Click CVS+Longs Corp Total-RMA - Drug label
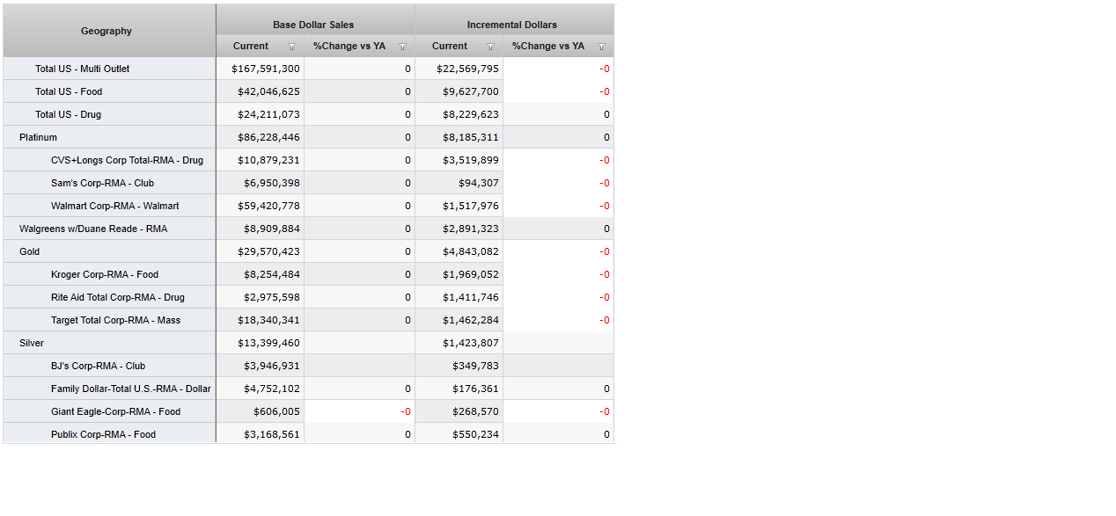 point(127,160)
